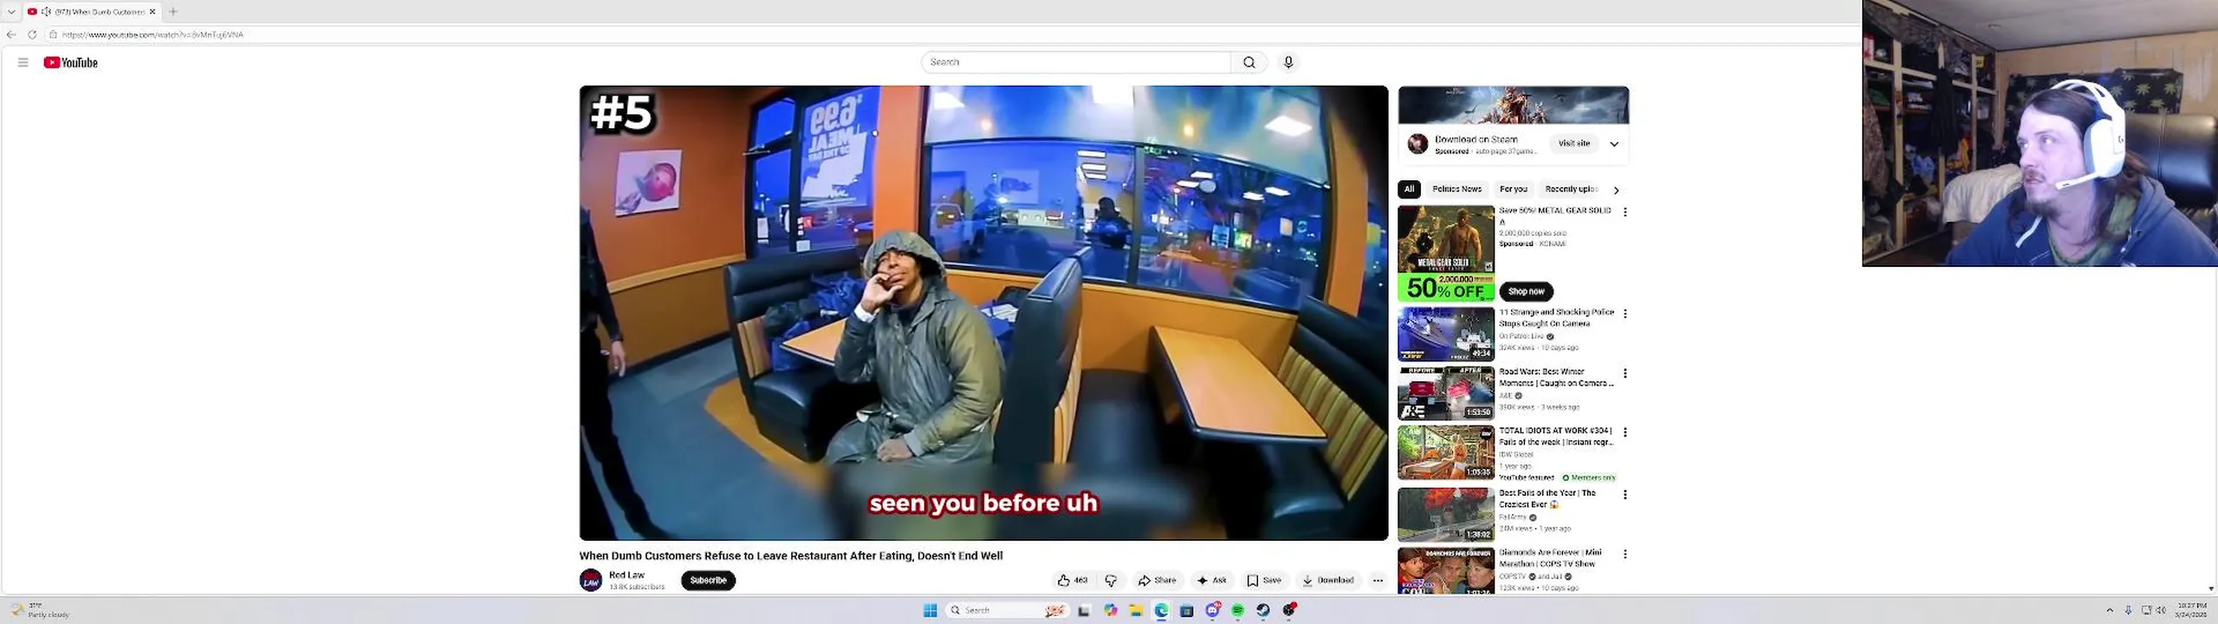Select the Recently uploaded chip
Image resolution: width=2218 pixels, height=624 pixels.
coord(1569,189)
